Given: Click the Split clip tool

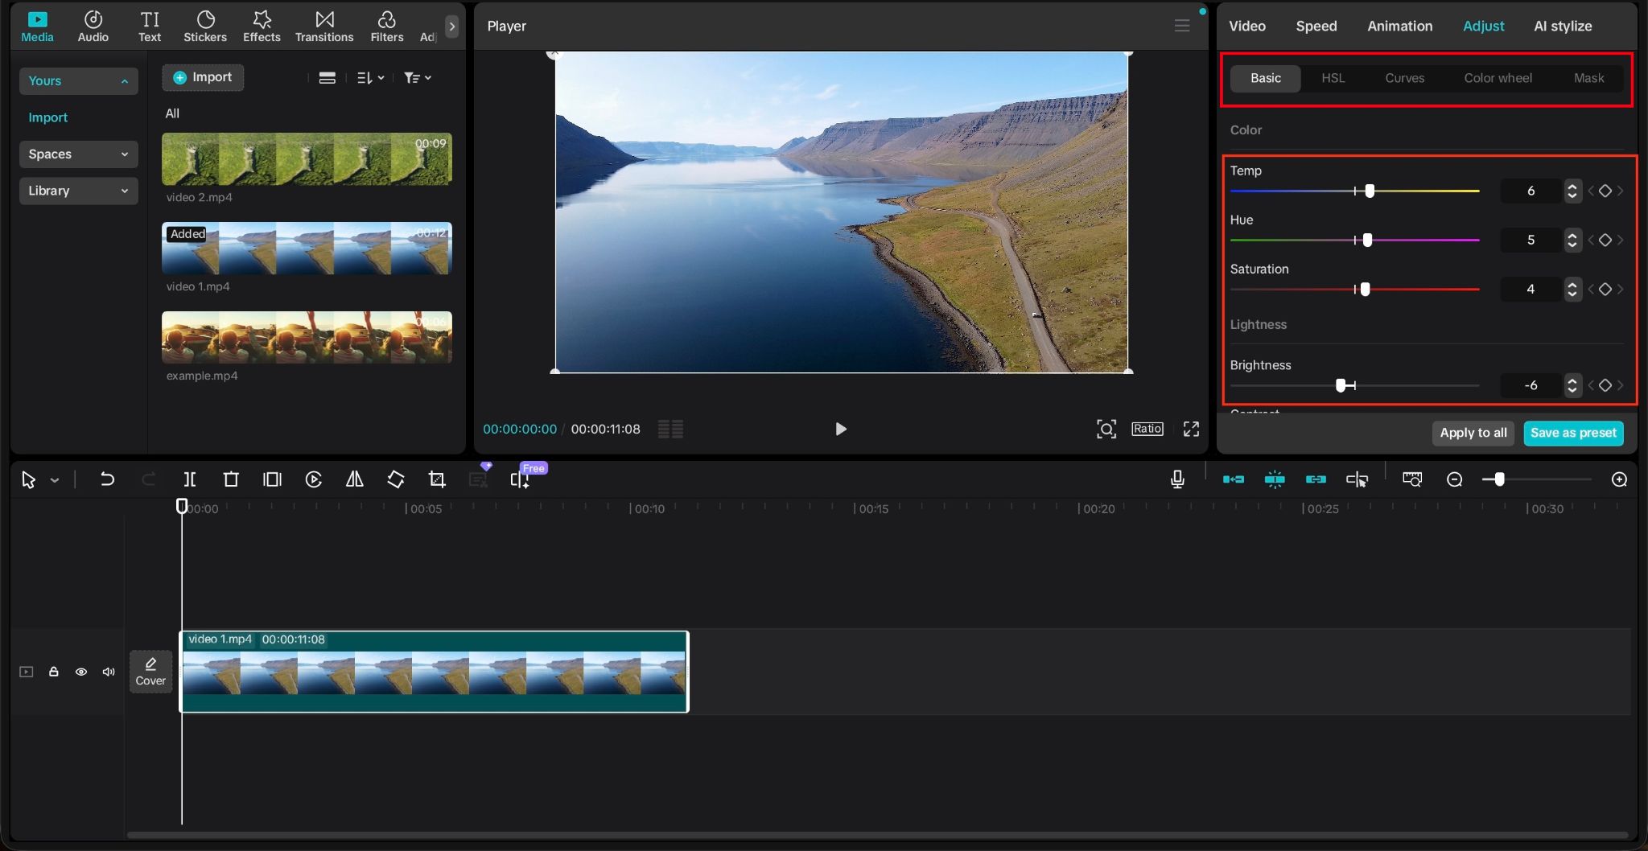Looking at the screenshot, I should (x=190, y=479).
